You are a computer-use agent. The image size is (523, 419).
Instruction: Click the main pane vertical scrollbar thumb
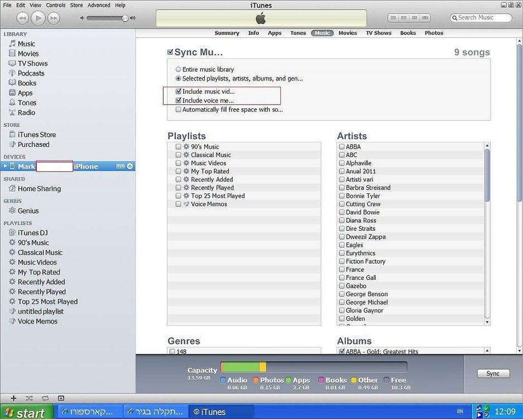click(x=520, y=122)
